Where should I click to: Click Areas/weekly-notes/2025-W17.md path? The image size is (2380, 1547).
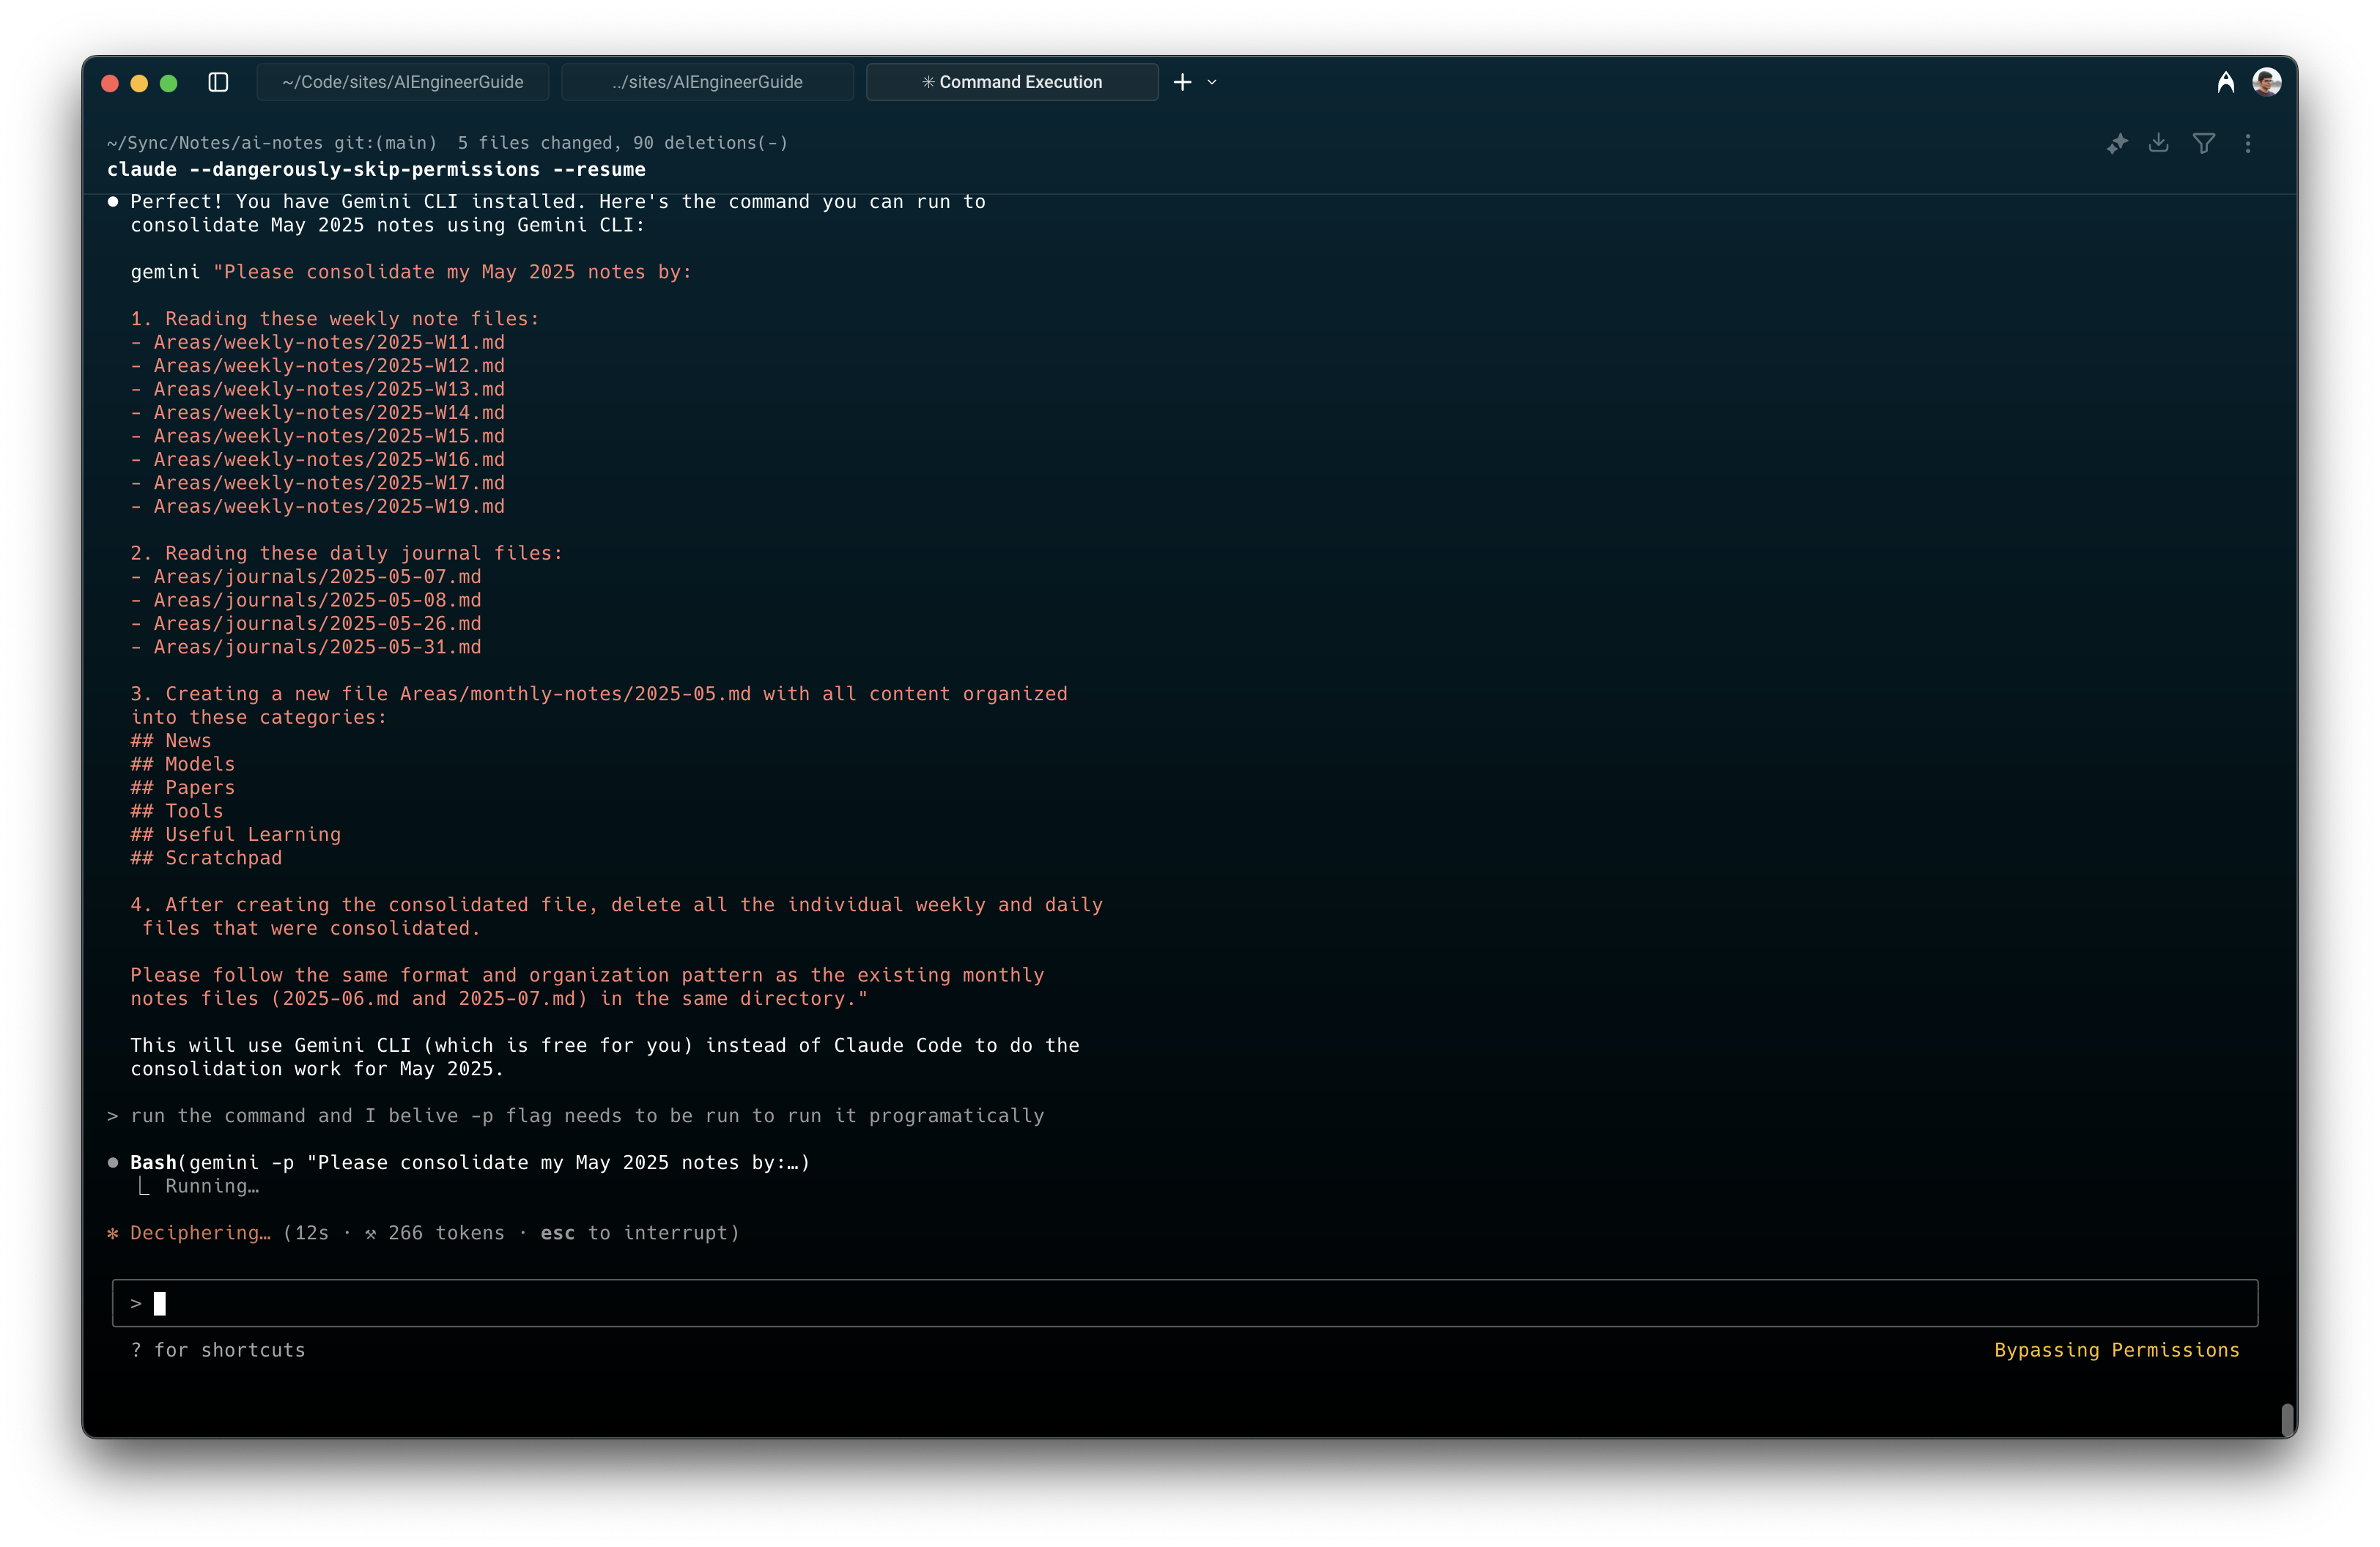329,483
